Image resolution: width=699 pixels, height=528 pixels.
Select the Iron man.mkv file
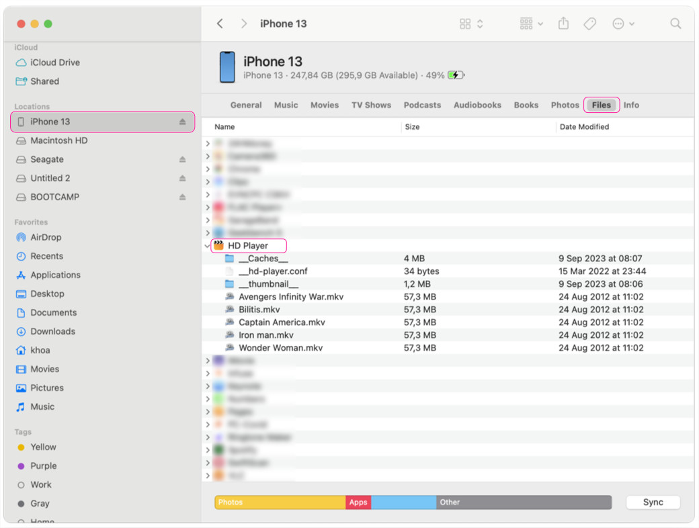pos(266,335)
